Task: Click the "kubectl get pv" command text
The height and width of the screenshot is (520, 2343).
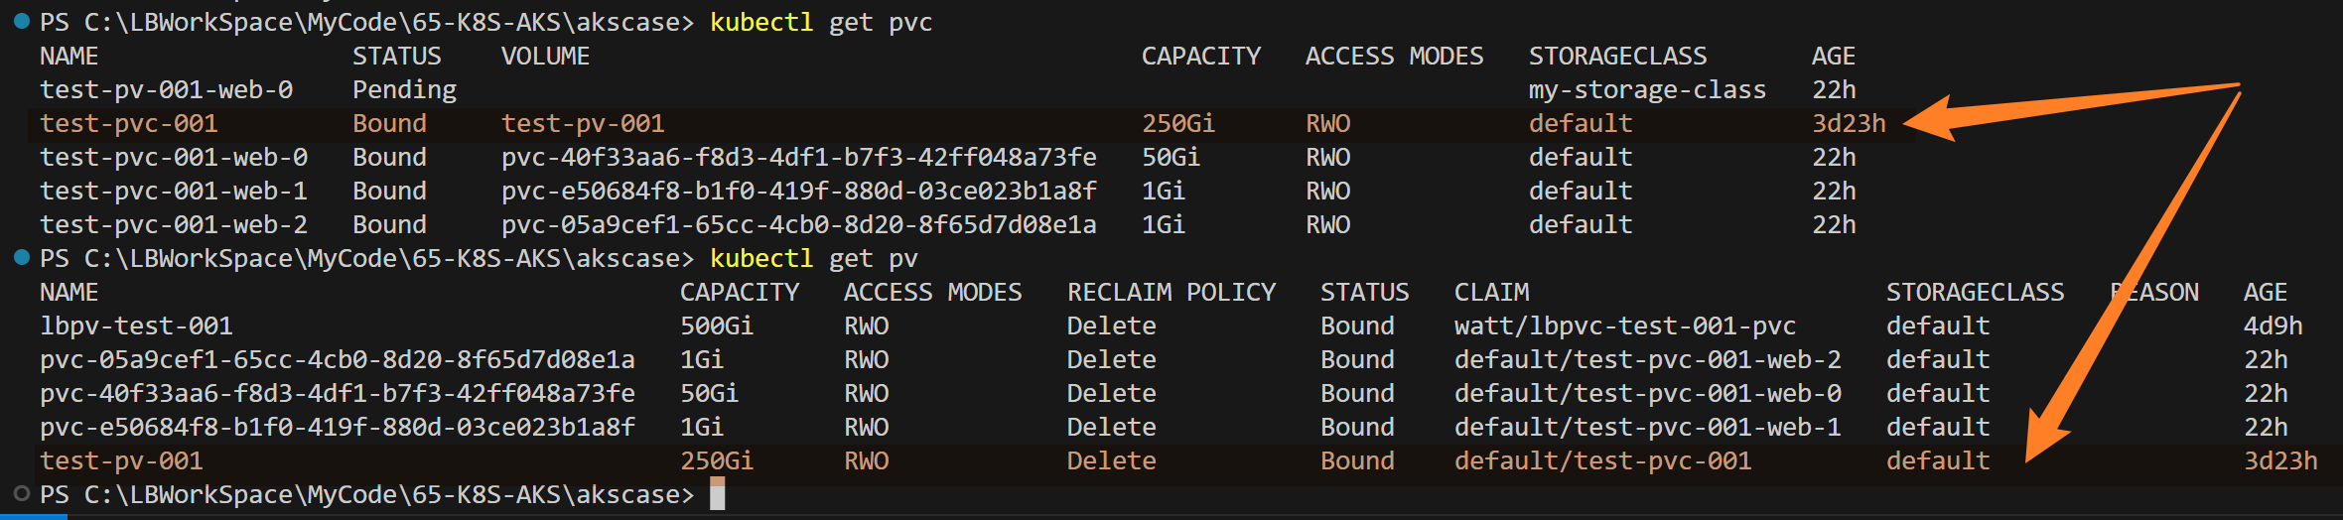Action: [813, 258]
